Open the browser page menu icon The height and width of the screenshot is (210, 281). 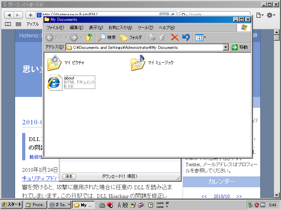pos(260,15)
